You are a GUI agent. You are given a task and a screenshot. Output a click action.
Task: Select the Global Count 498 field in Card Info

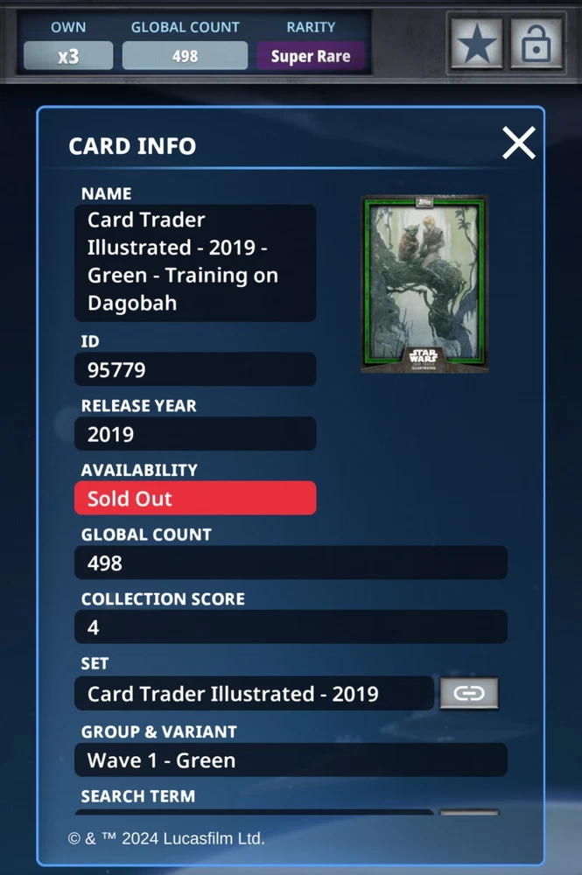(x=291, y=563)
